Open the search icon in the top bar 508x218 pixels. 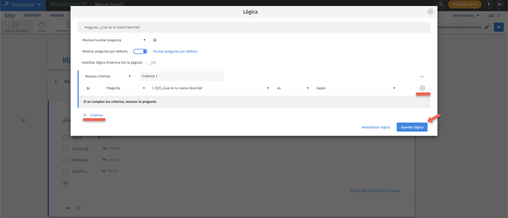pos(441,4)
